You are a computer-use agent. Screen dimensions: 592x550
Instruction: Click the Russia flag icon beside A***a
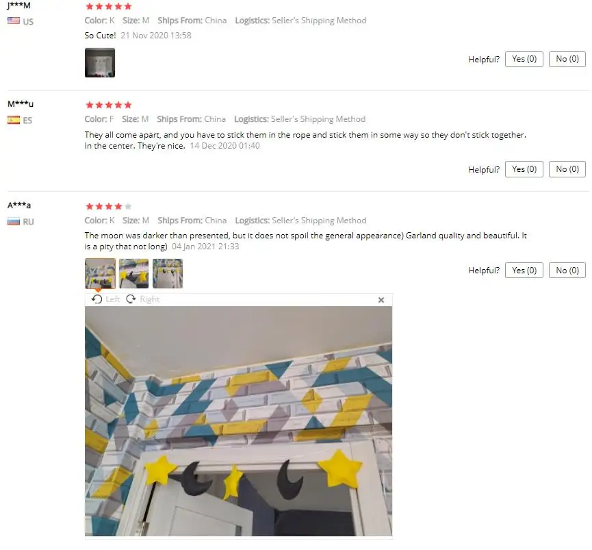(x=14, y=221)
